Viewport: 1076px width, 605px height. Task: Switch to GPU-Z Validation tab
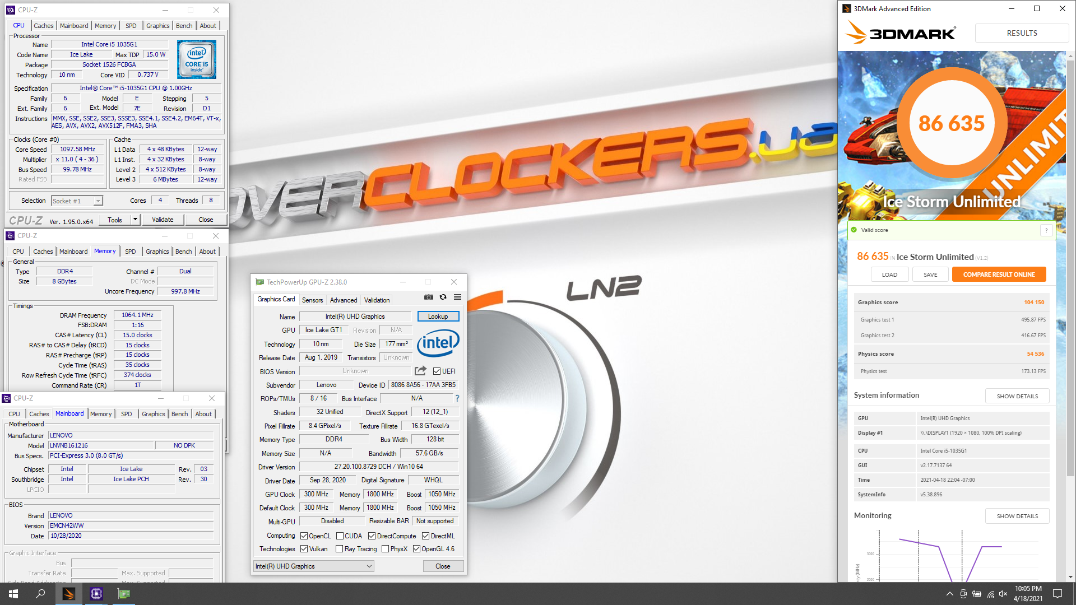tap(377, 300)
